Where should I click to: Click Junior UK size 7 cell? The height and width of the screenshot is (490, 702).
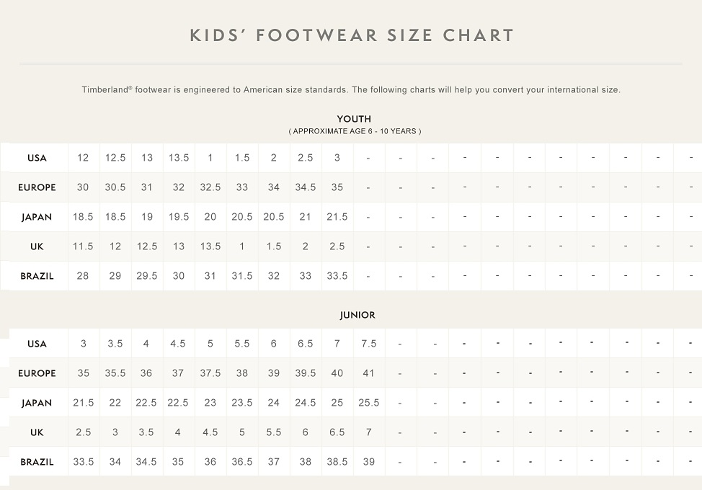369,432
